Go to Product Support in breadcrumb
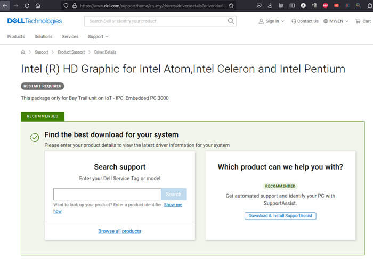Screen dimensions: 373x261 pyautogui.click(x=71, y=52)
